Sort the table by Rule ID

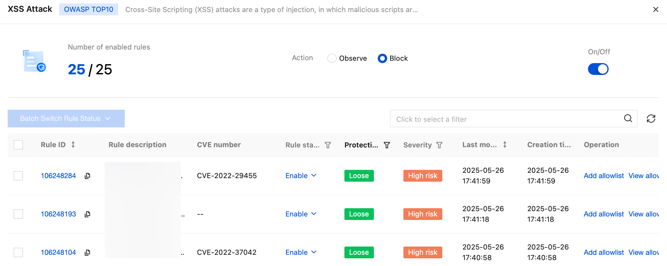click(x=73, y=145)
